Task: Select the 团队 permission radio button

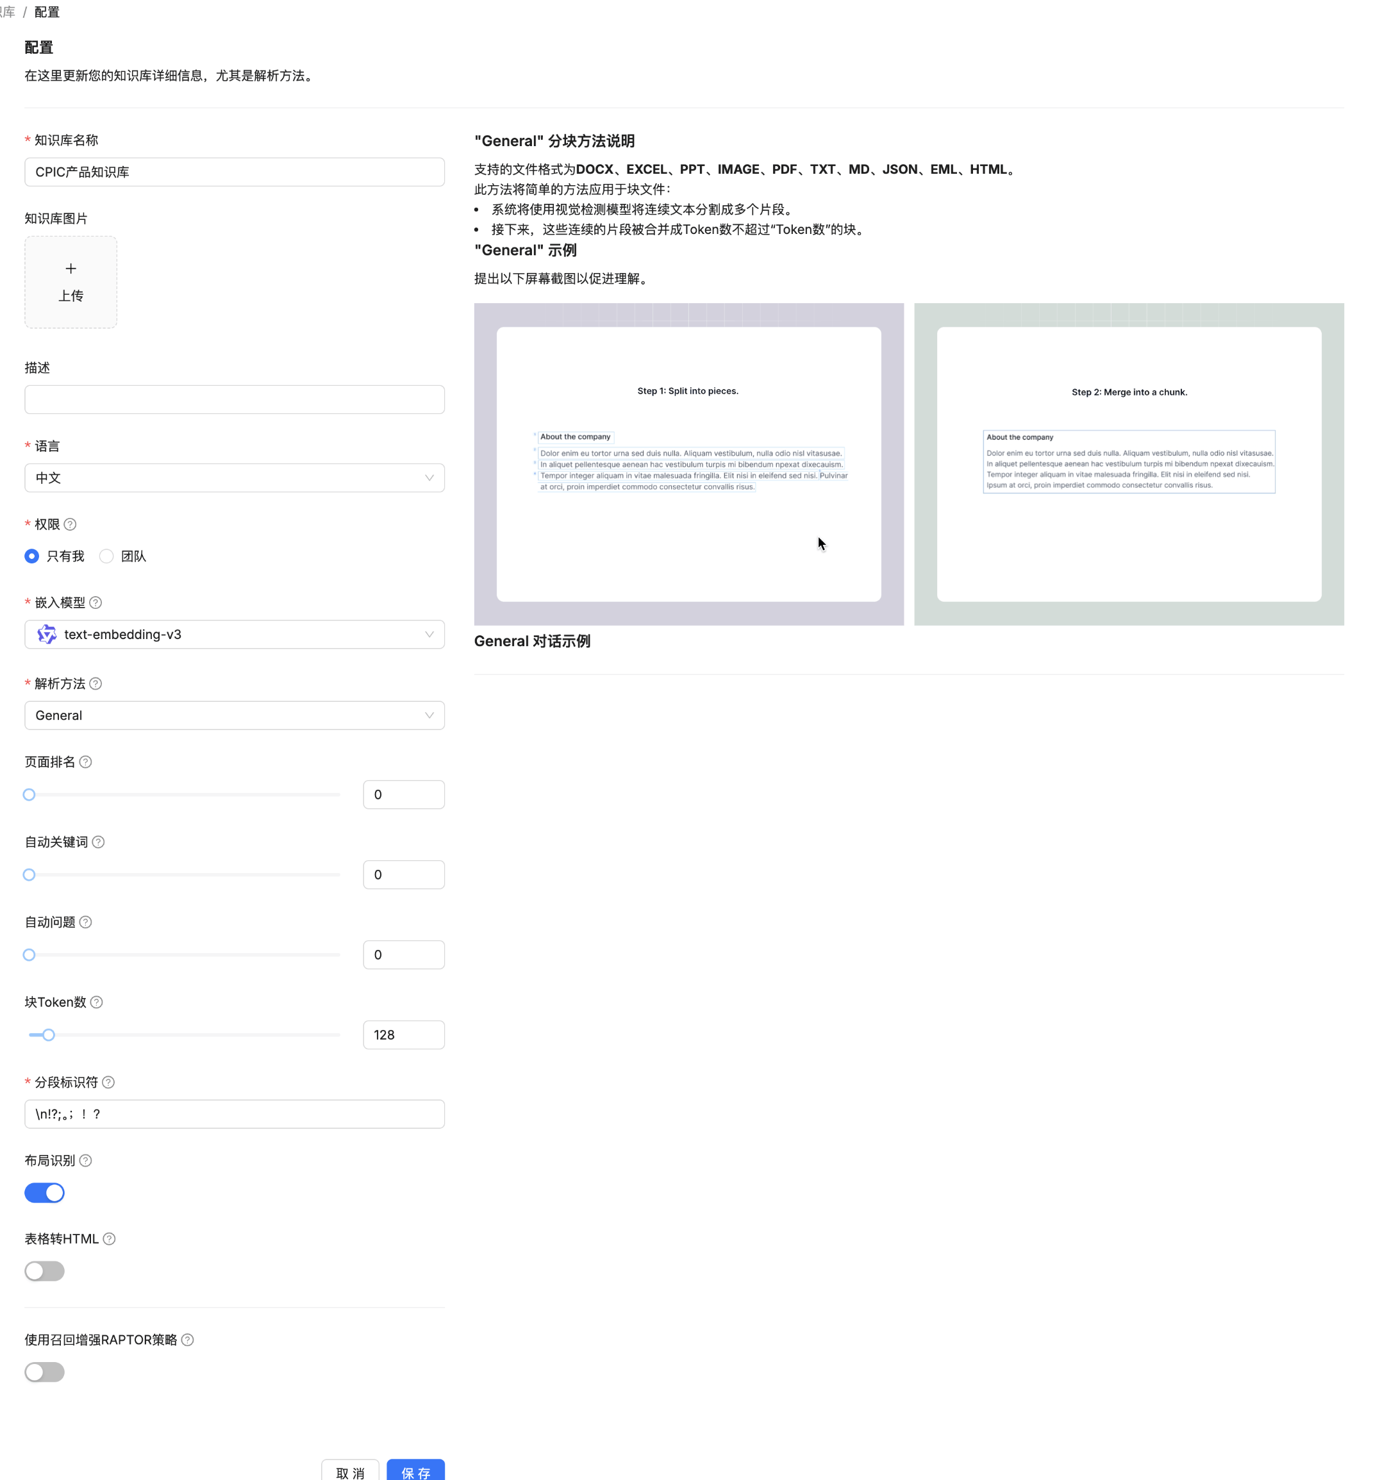Action: [x=106, y=556]
